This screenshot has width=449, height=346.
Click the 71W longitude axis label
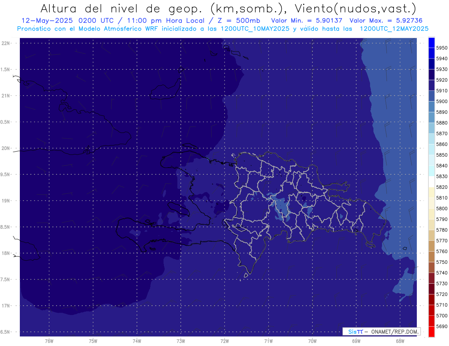pos(268,342)
